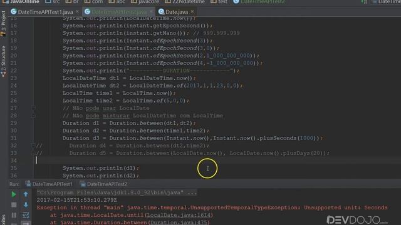401x225 pixels.
Task: Toggle fold marker at line 33
Action: coord(33,153)
